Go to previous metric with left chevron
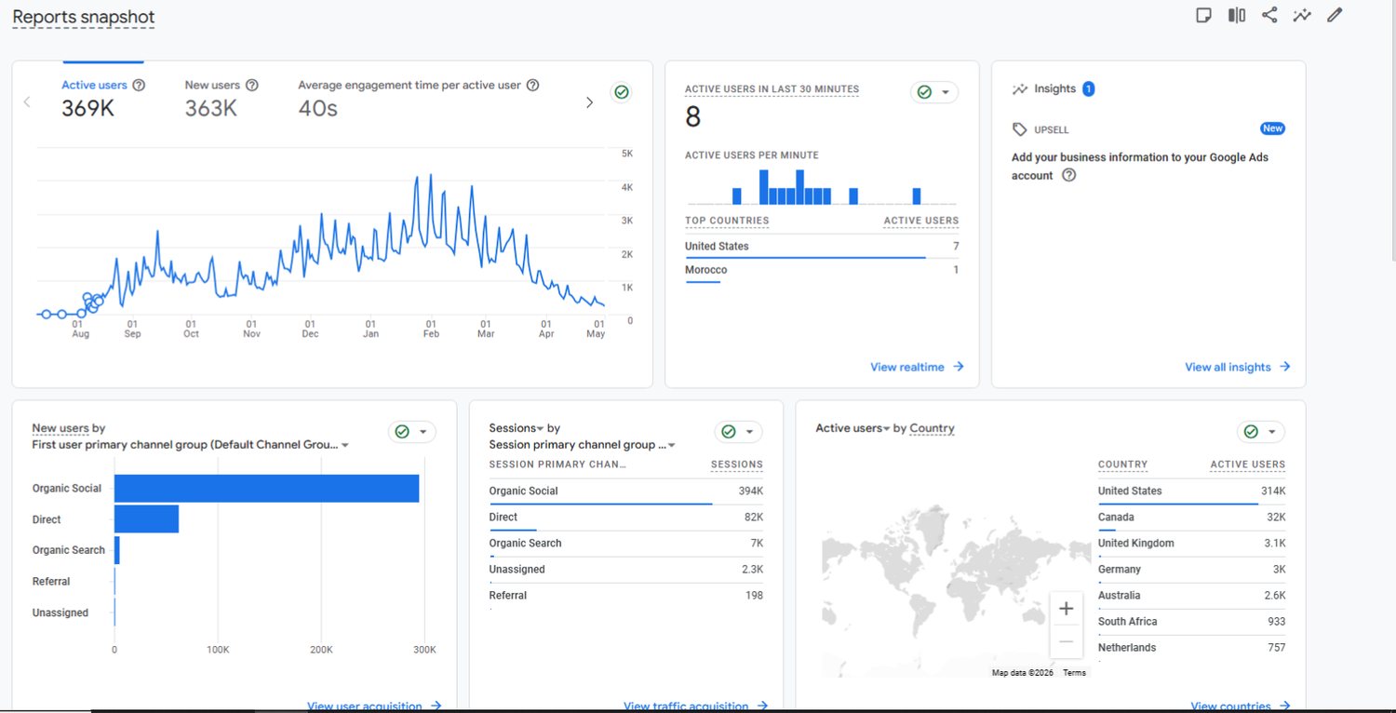 (27, 102)
